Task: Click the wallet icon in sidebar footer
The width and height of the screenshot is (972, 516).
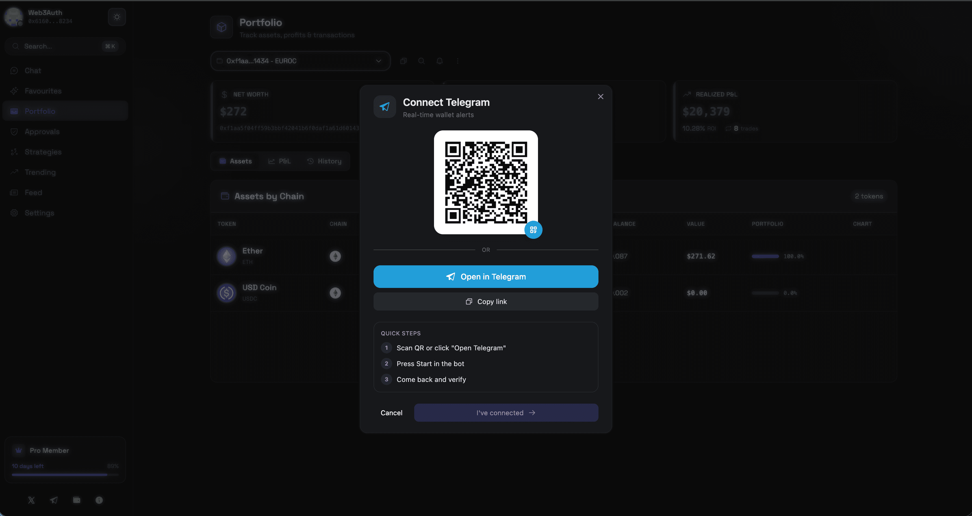Action: (77, 500)
